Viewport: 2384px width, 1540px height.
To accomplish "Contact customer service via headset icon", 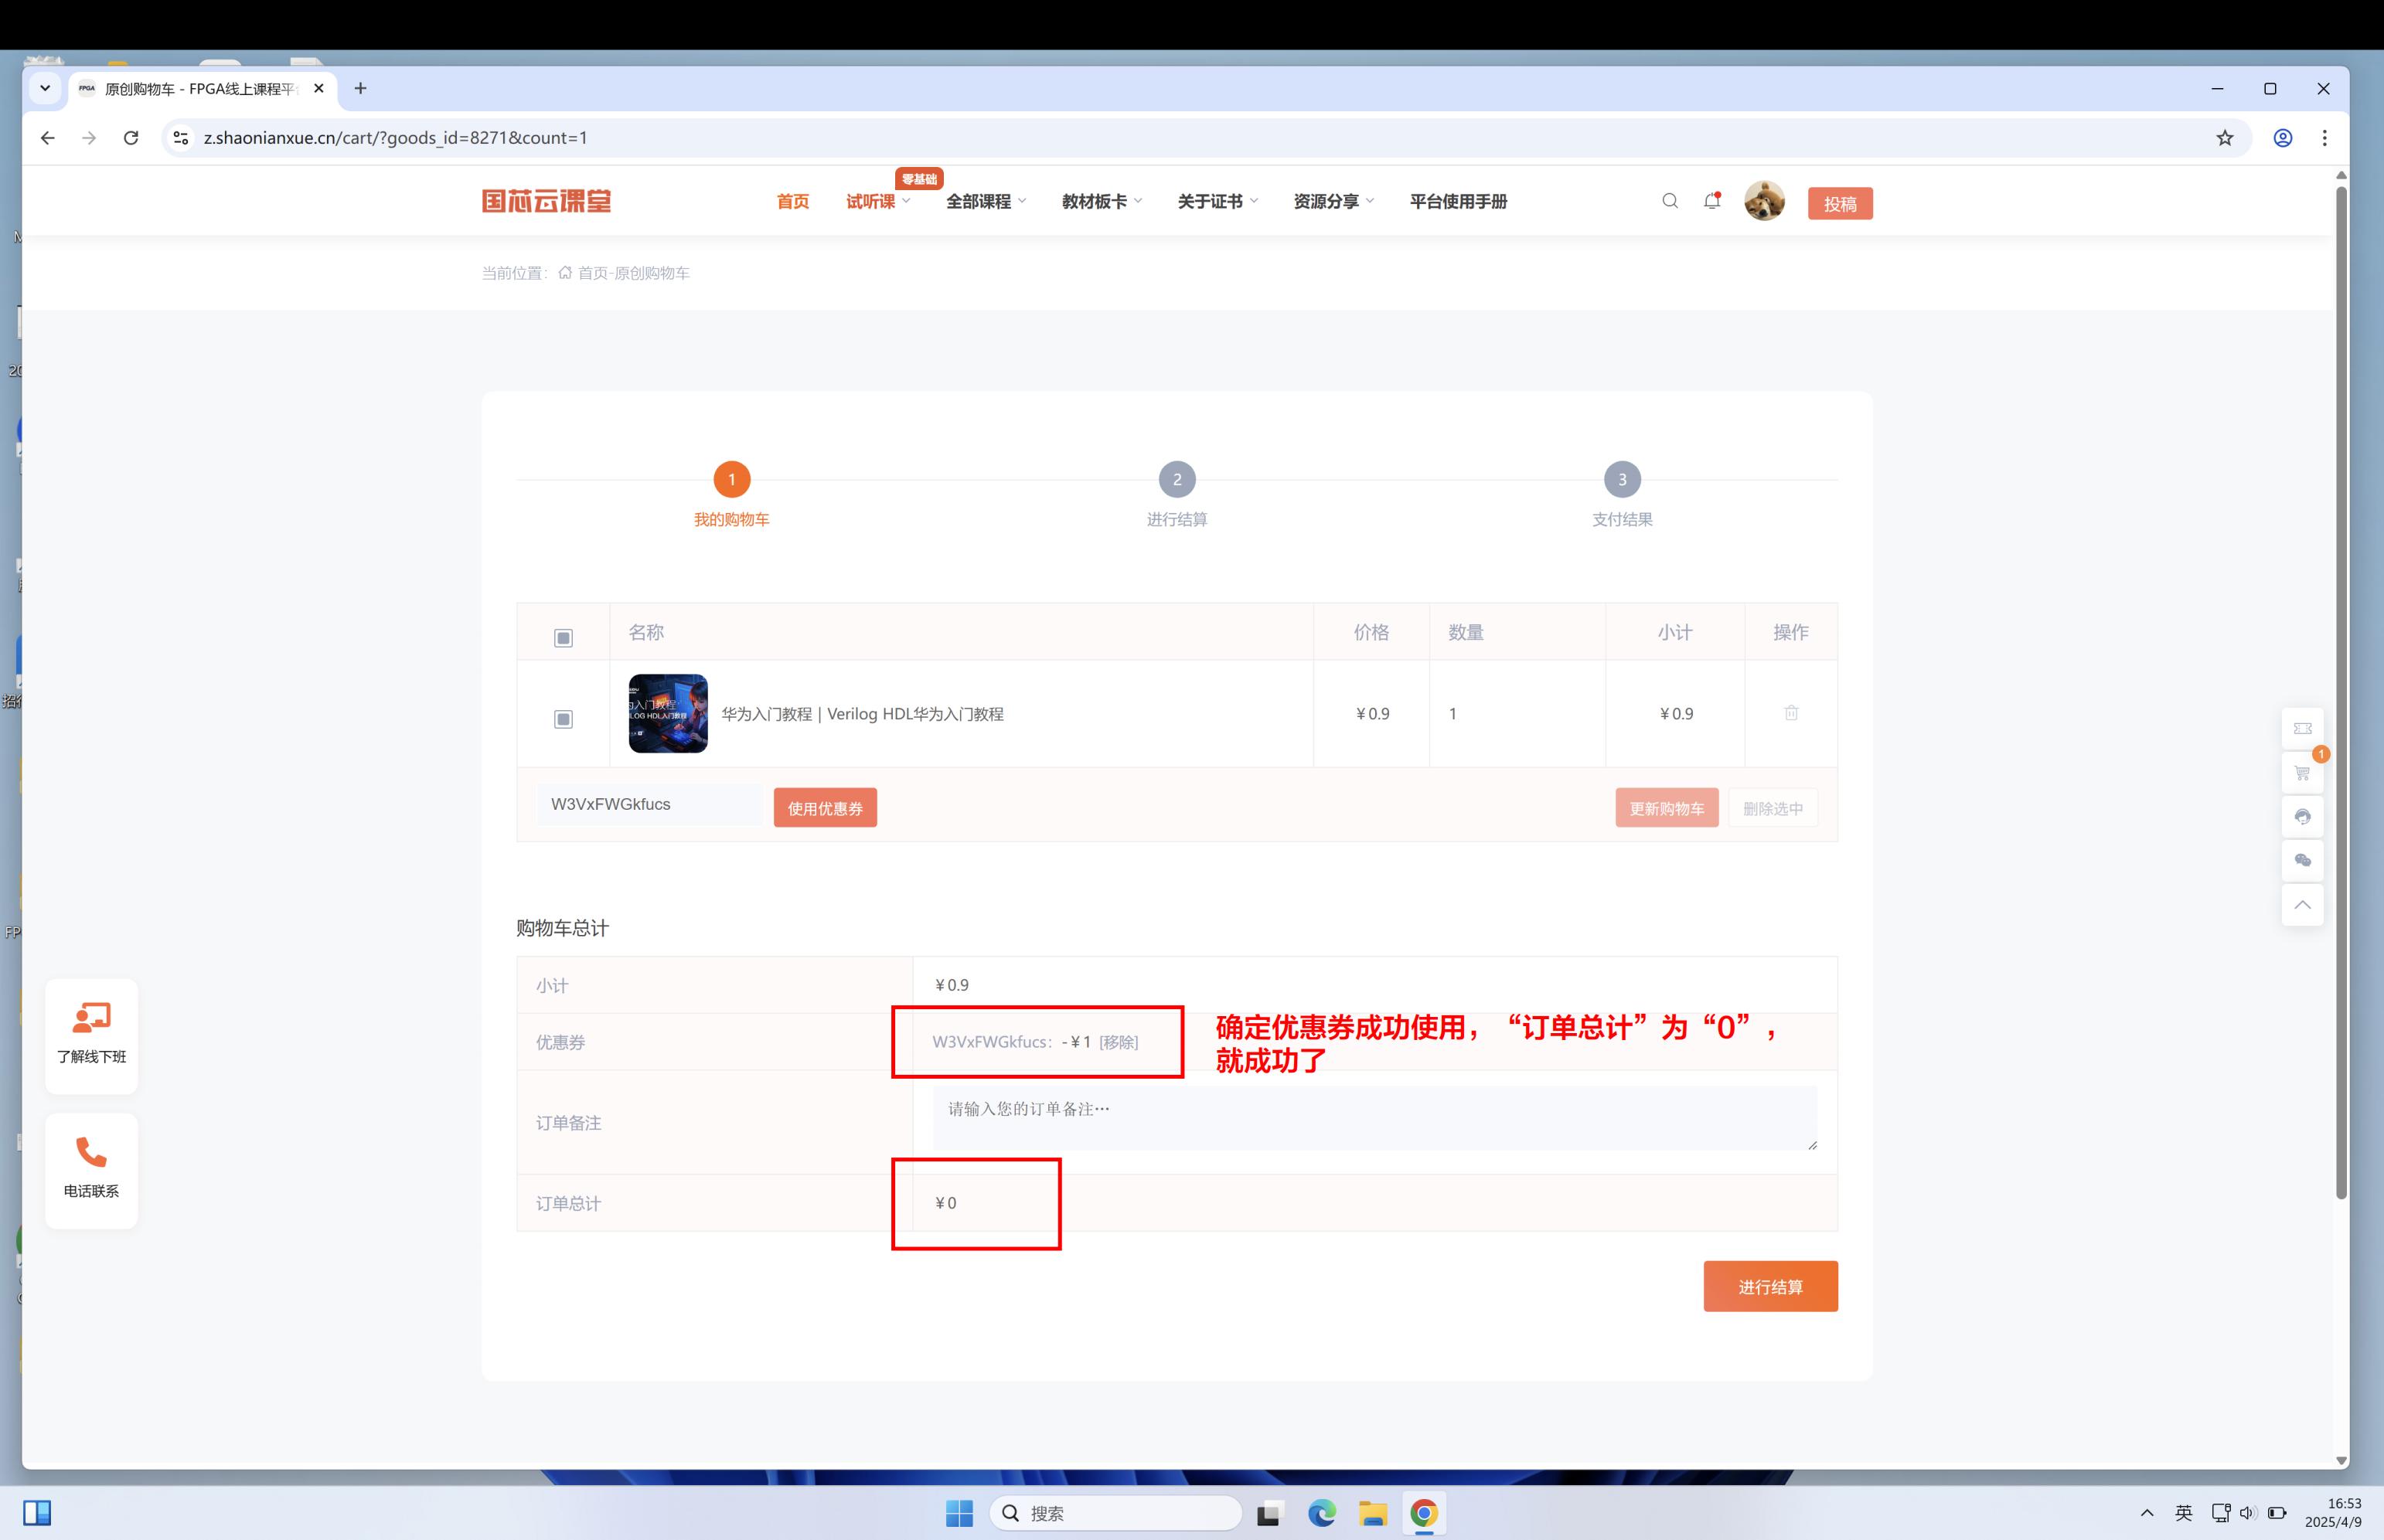I will pyautogui.click(x=2302, y=817).
